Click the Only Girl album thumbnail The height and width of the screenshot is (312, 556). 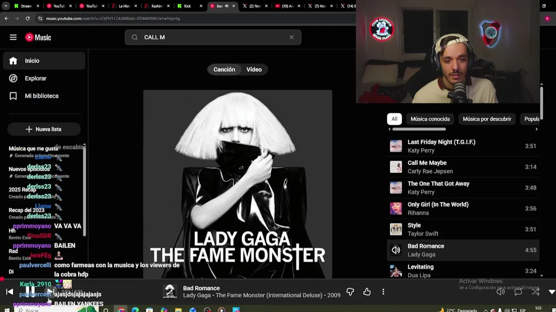pos(396,208)
